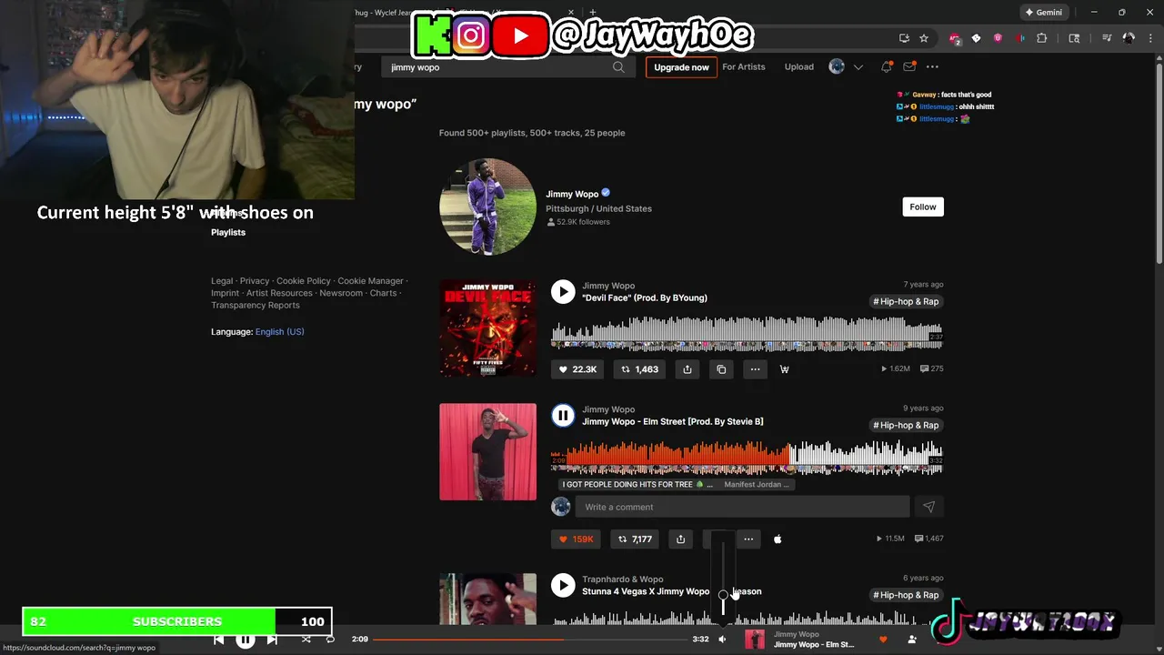
Task: Share the Elm Street track
Action: [x=680, y=539]
